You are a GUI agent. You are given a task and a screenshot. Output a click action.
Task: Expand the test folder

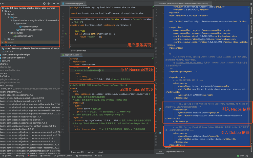point(5,39)
